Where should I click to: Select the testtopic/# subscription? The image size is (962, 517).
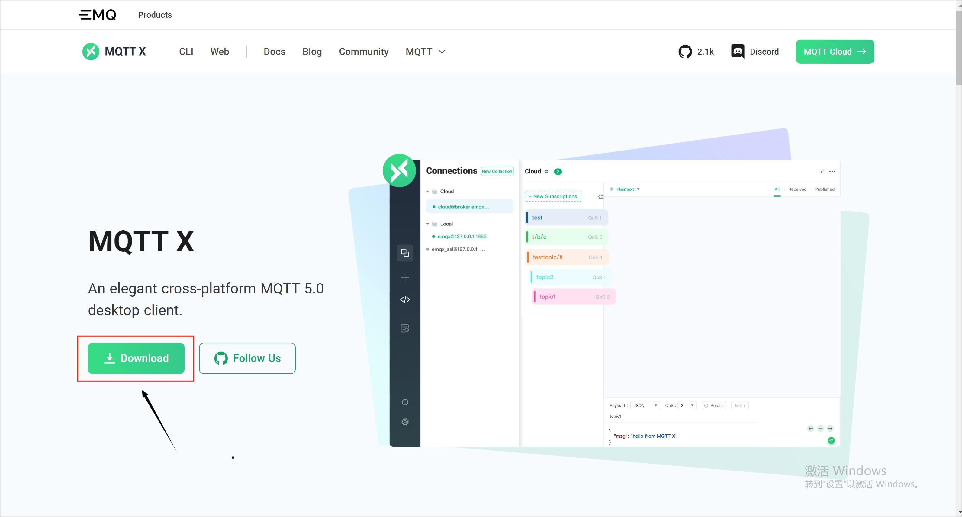coord(567,257)
